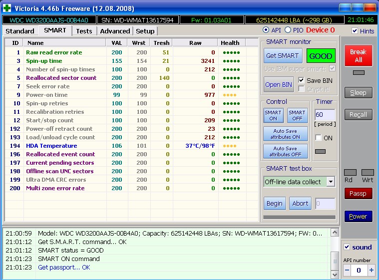Click Begin in SMART test box

(x=274, y=203)
